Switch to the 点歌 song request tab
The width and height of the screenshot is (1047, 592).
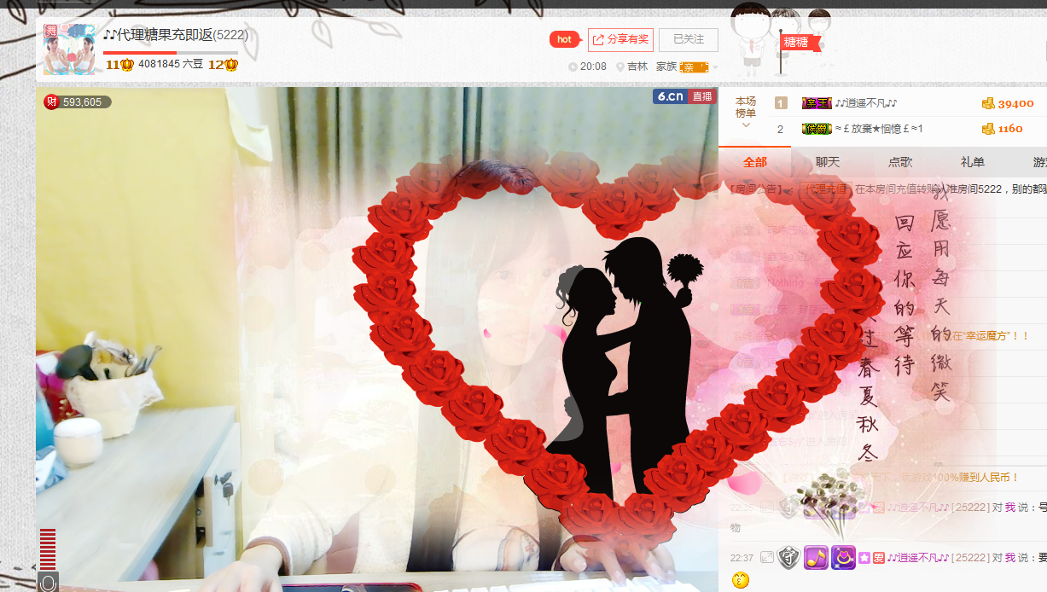coord(900,161)
